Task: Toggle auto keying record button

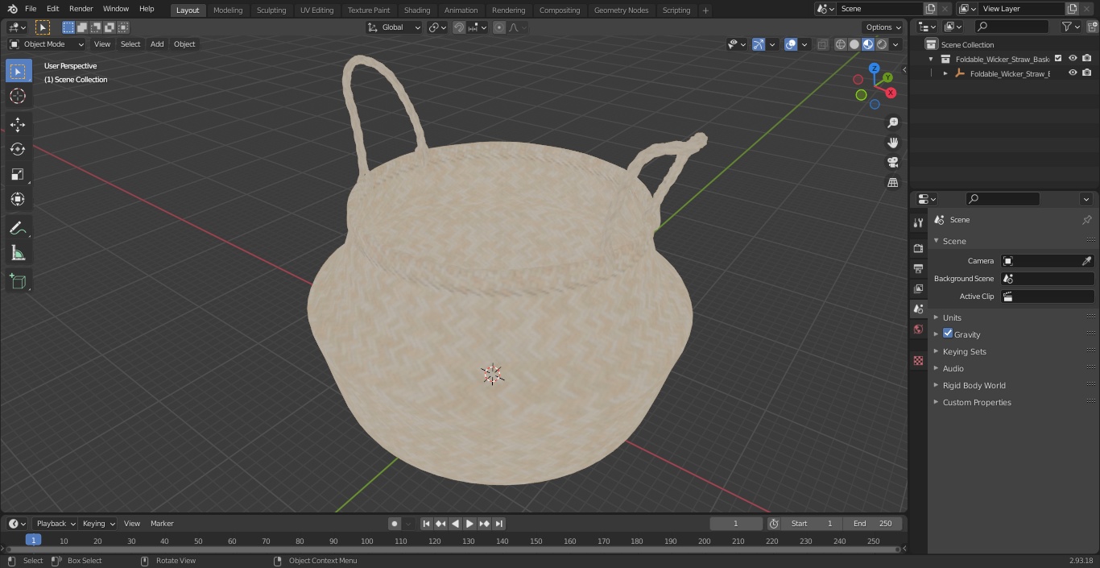Action: 395,524
